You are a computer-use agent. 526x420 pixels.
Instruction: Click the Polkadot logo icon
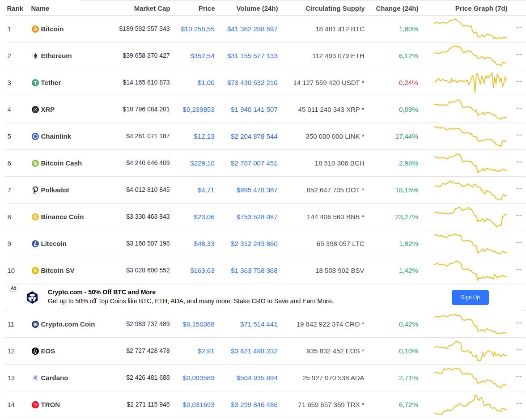pos(35,190)
